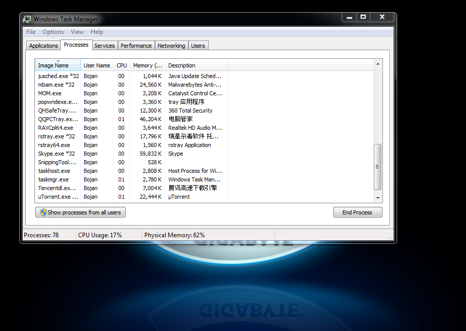The width and height of the screenshot is (466, 331).
Task: Select the SnippingTool process row
Action: click(131, 162)
